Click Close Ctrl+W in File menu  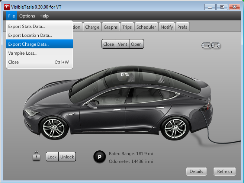coord(39,62)
